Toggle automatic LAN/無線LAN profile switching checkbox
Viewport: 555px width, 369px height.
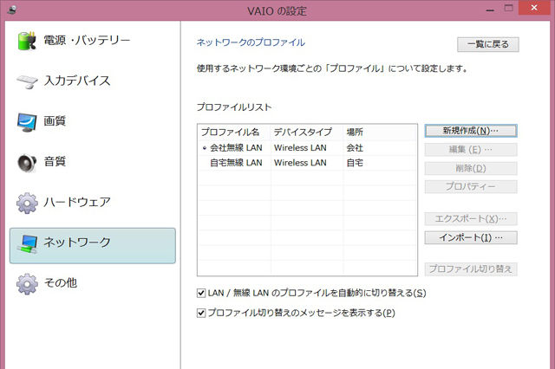tap(201, 293)
